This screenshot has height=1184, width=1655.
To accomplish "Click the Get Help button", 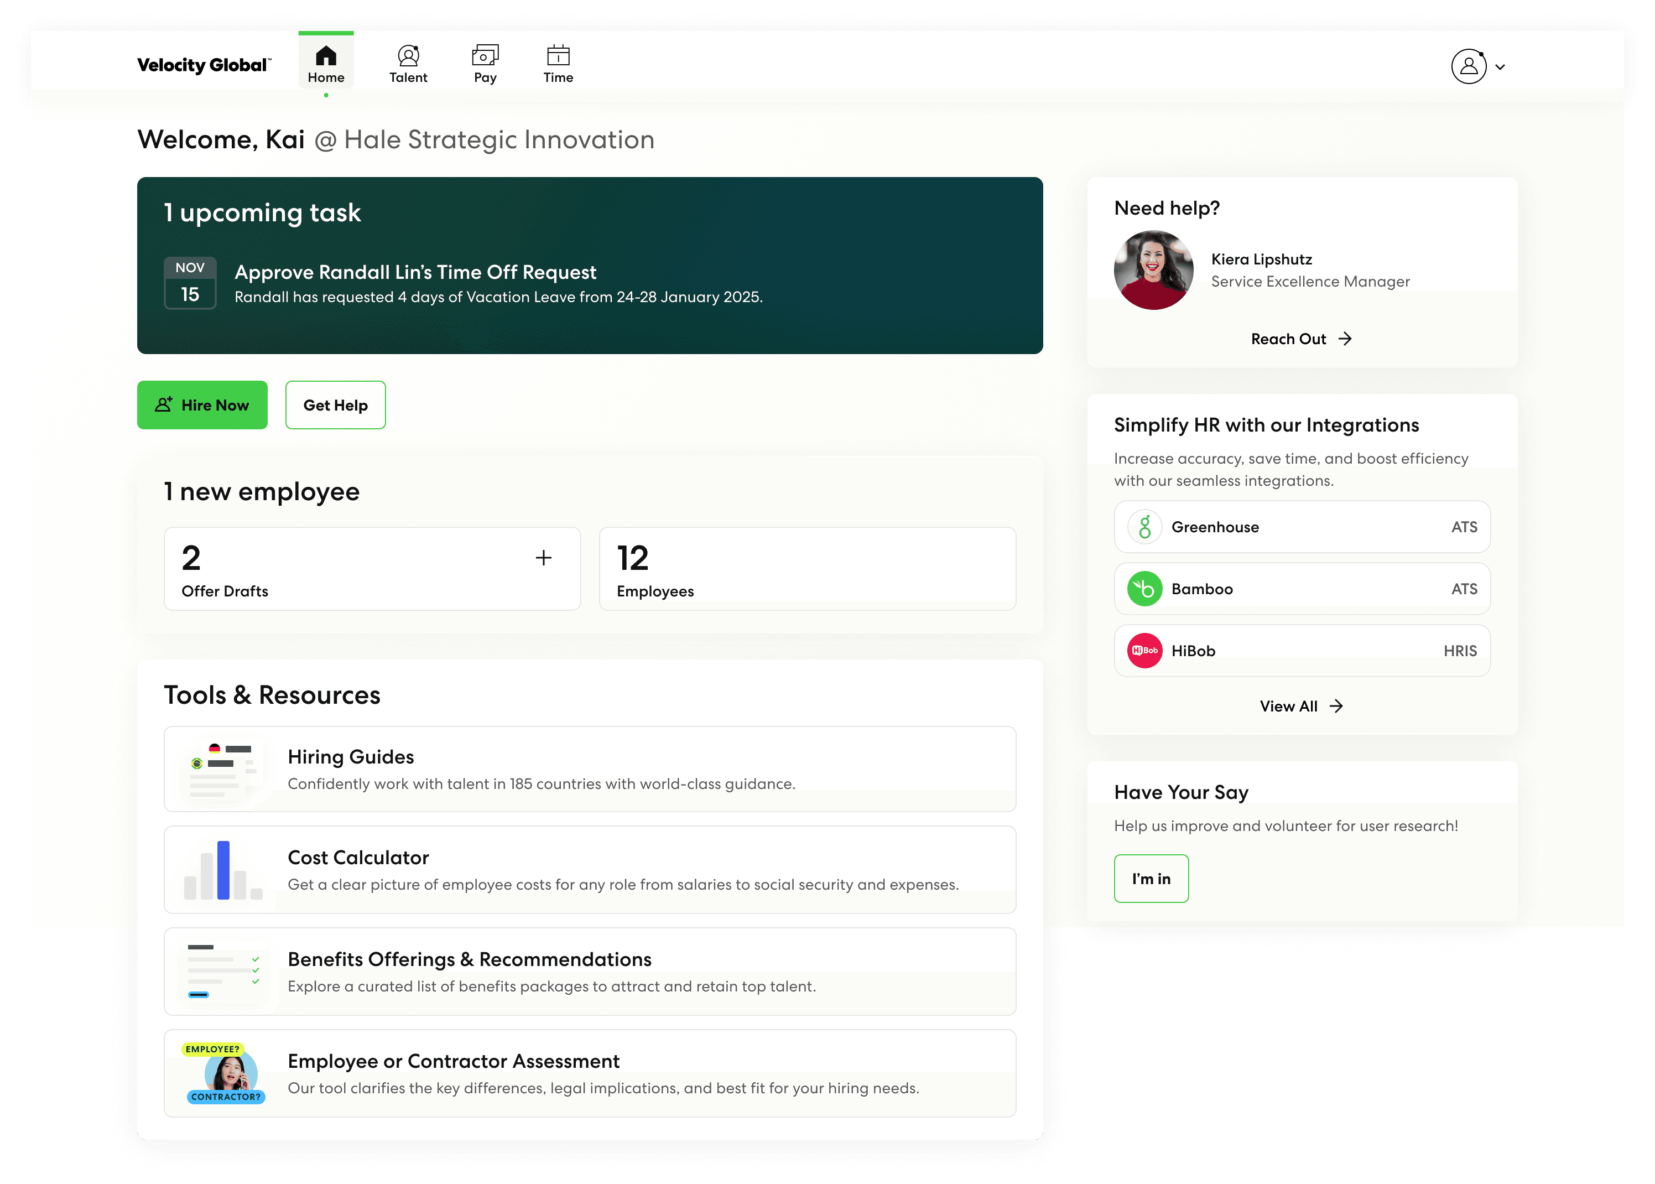I will pyautogui.click(x=335, y=406).
